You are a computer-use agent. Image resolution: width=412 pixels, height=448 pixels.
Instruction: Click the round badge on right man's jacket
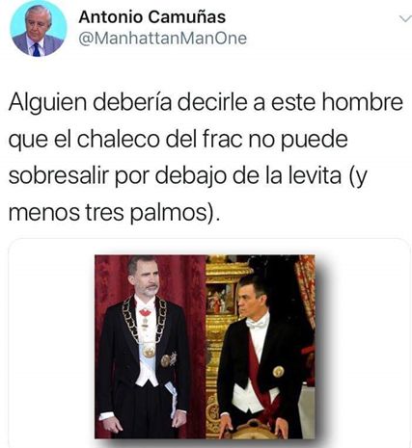coord(278,372)
